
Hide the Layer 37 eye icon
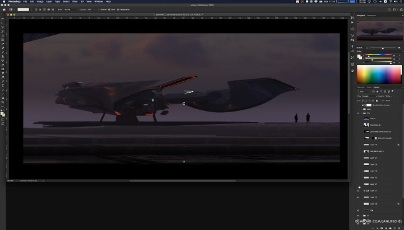[358, 191]
